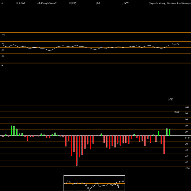The width and height of the screenshot is (191, 191).
Task: Click the tallest red bar reaching -100
Action: coord(77,151)
